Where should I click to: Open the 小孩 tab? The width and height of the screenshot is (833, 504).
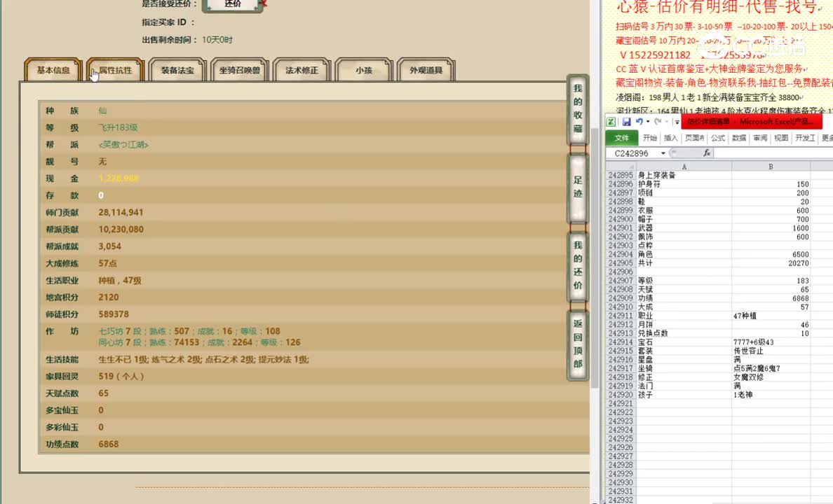[x=364, y=70]
